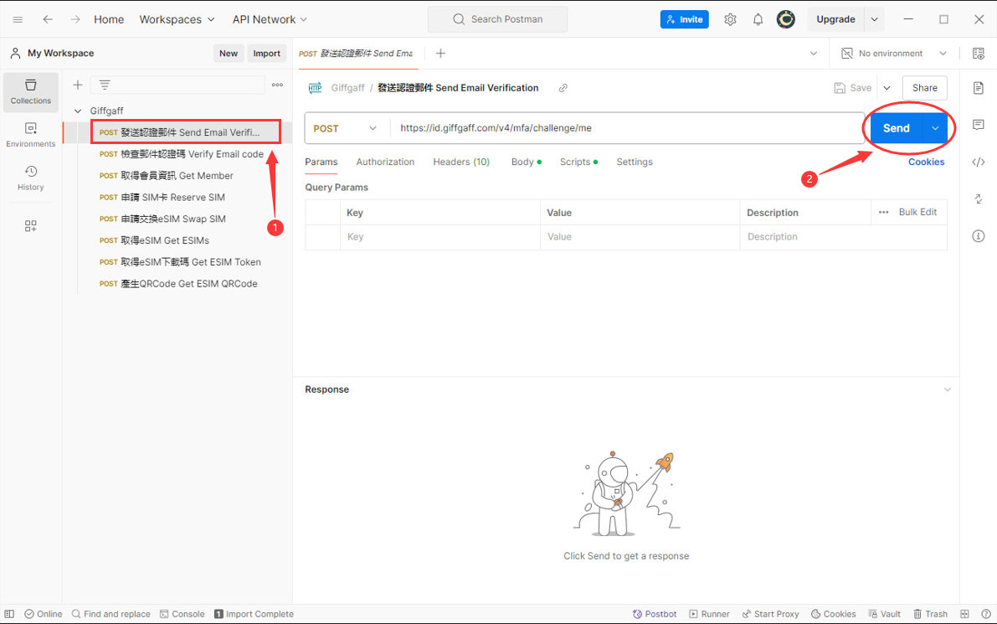997x624 pixels.
Task: Open Postbot from the status bar
Action: tap(655, 614)
